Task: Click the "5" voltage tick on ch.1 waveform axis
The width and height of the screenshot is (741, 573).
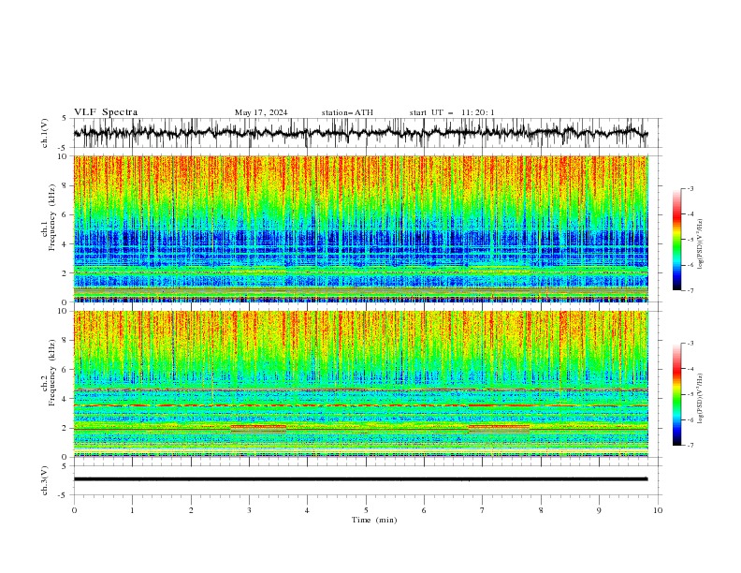Action: point(65,119)
